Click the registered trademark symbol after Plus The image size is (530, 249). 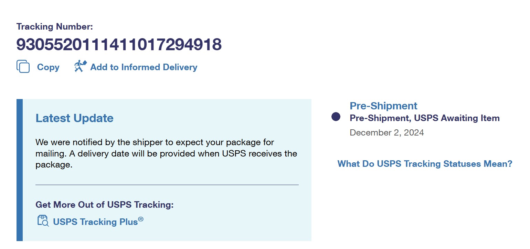point(141,219)
